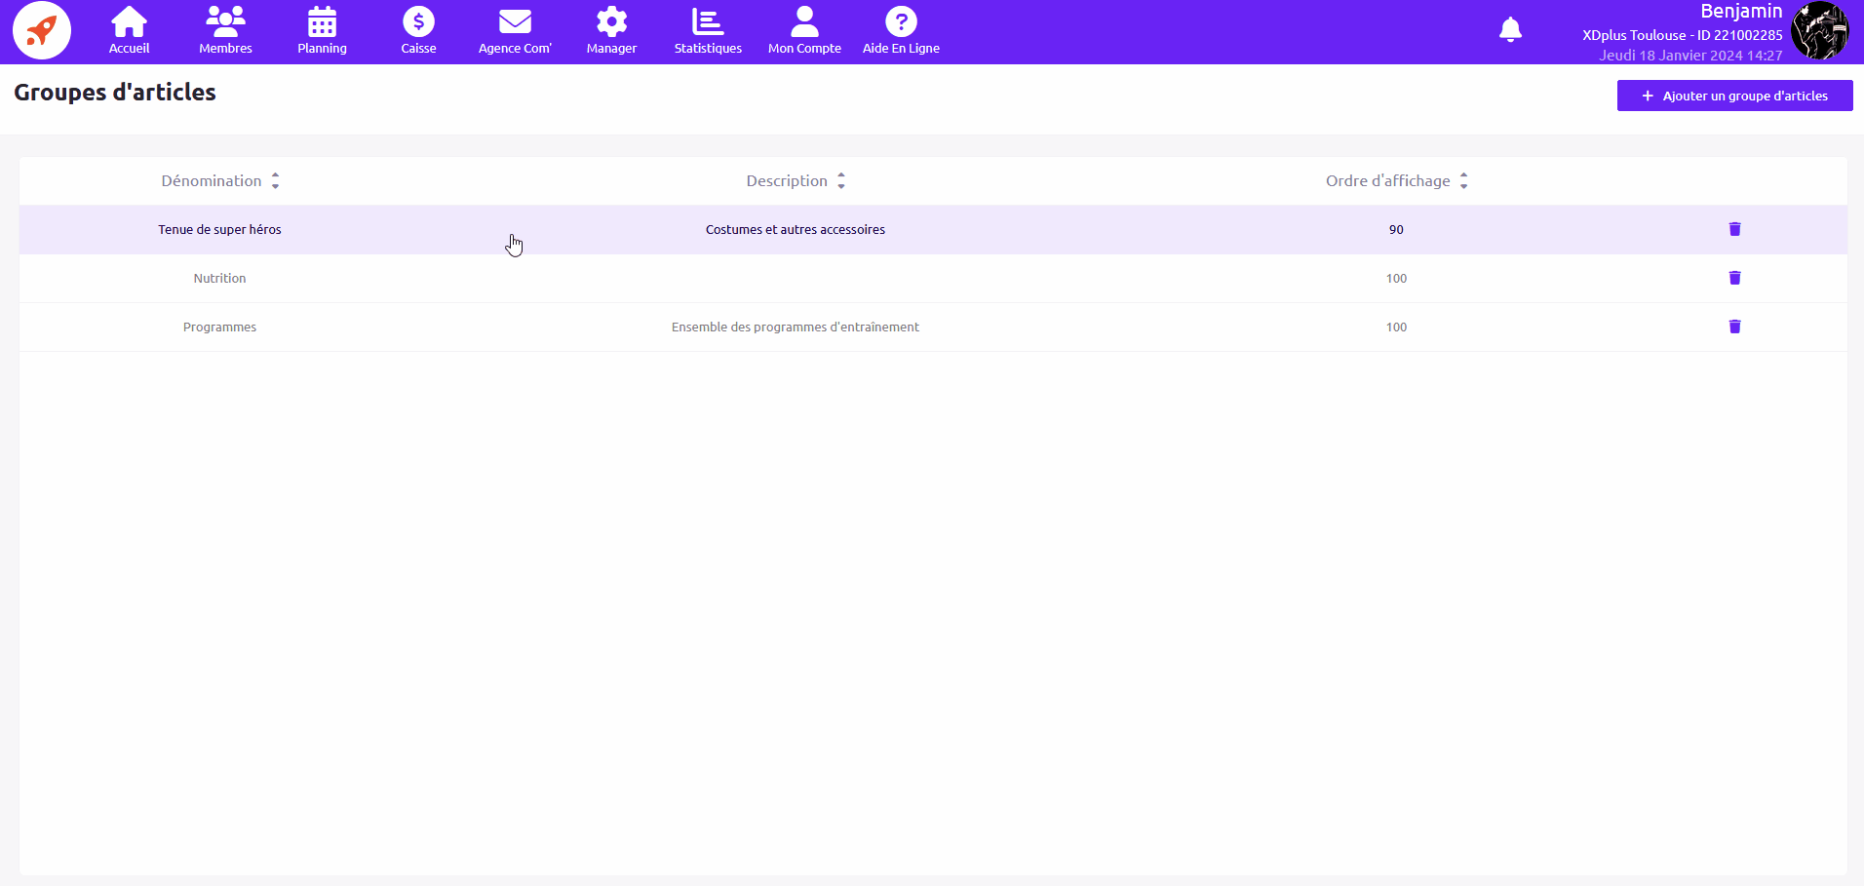
Task: Select the Nutrition row name
Action: [219, 279]
